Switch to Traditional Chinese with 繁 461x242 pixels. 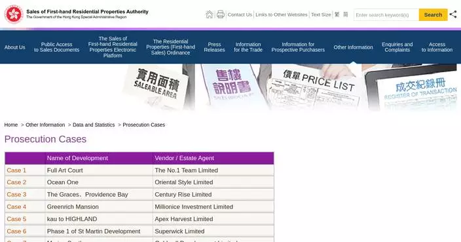[x=337, y=14]
